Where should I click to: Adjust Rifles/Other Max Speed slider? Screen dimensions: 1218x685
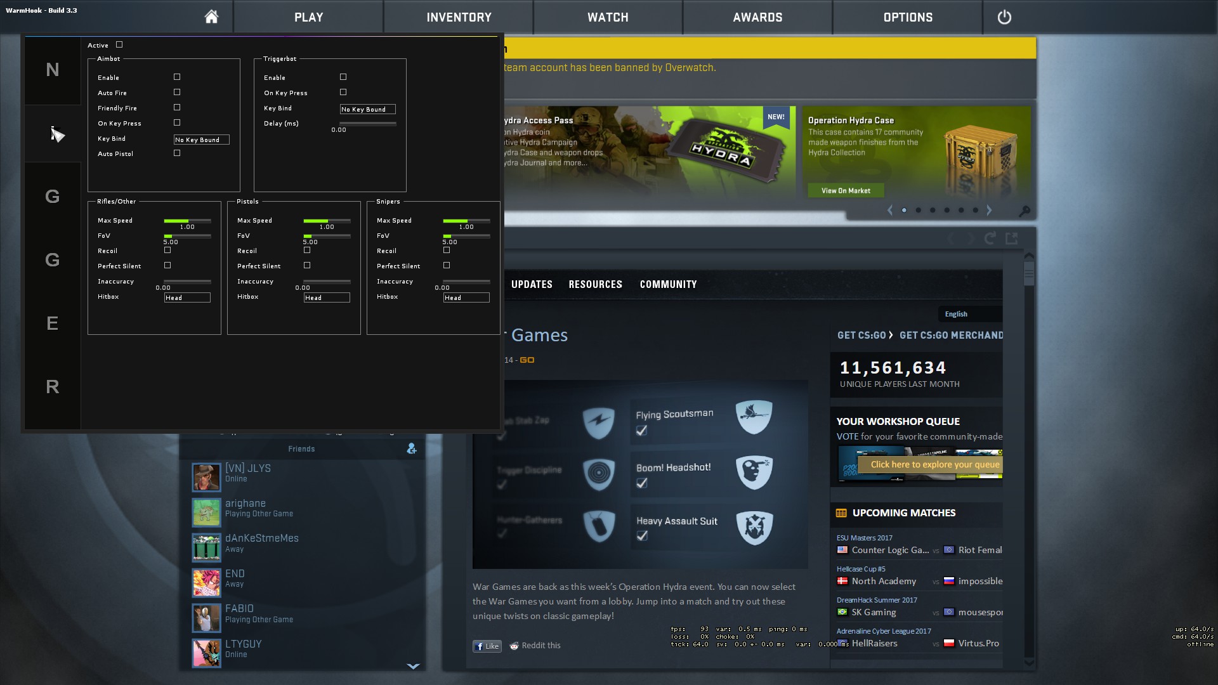pyautogui.click(x=187, y=221)
